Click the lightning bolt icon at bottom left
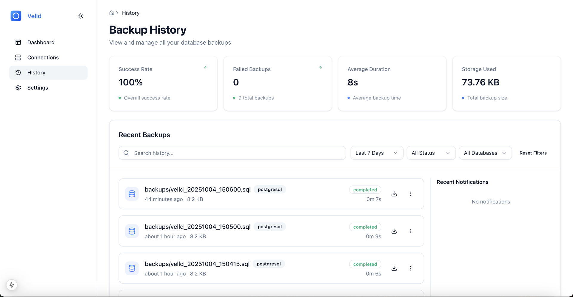 12,285
